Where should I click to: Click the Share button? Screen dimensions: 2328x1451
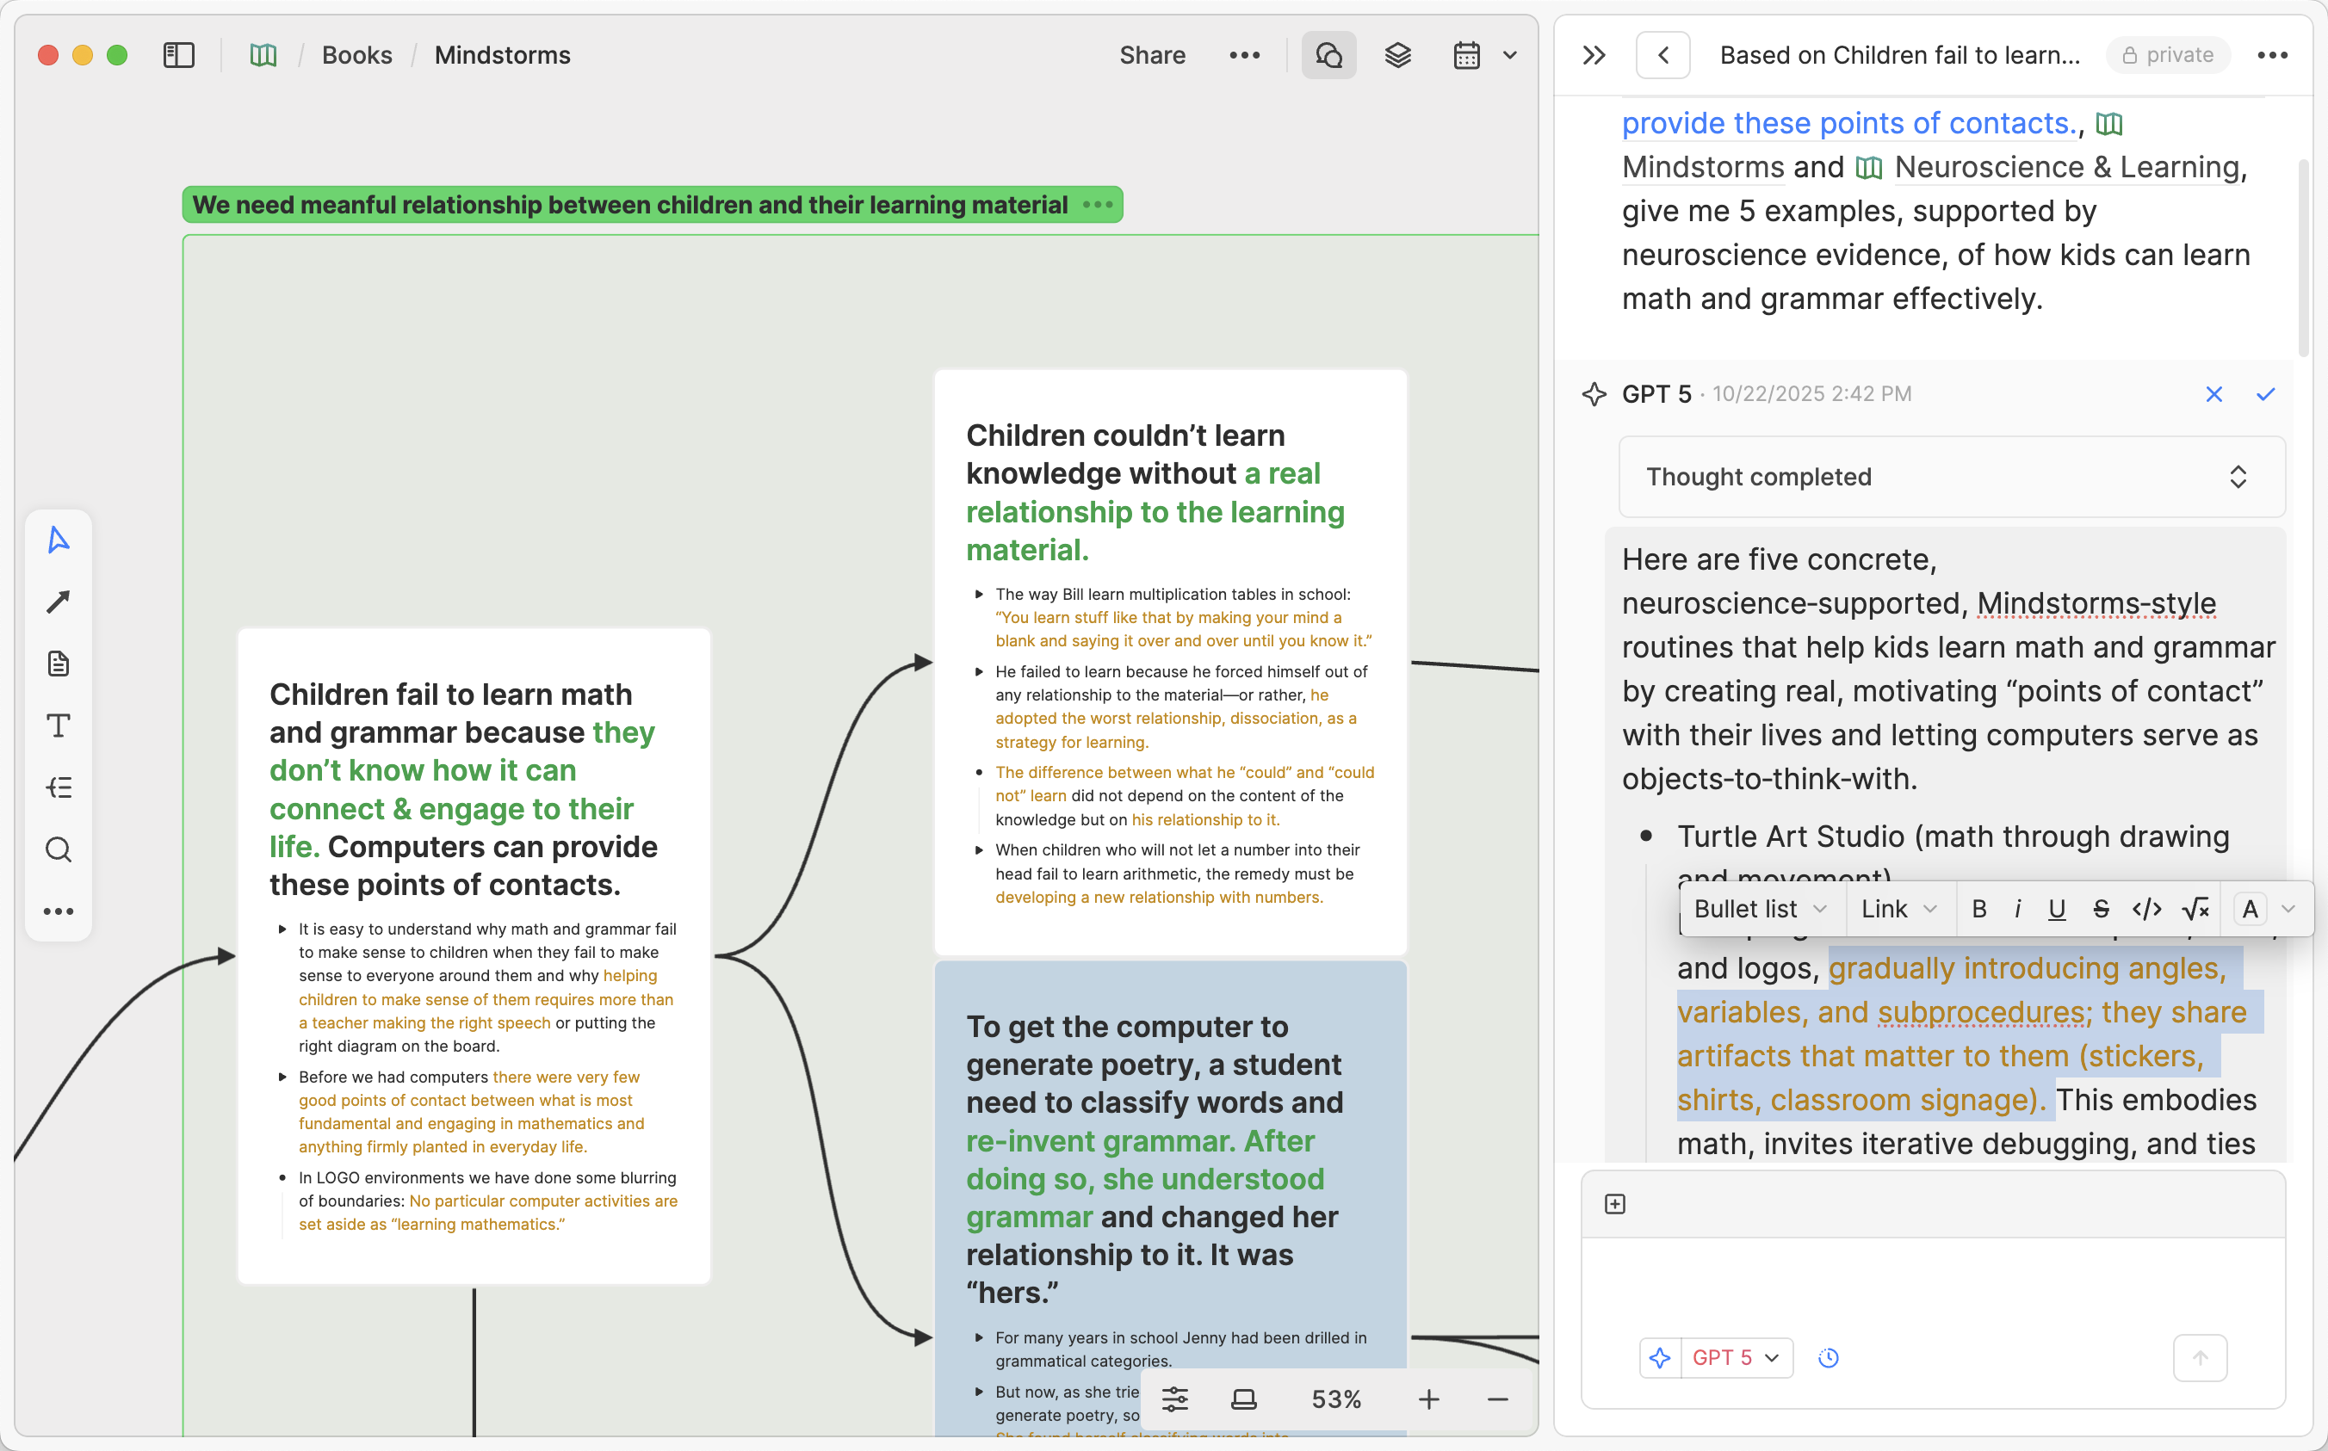(x=1152, y=56)
